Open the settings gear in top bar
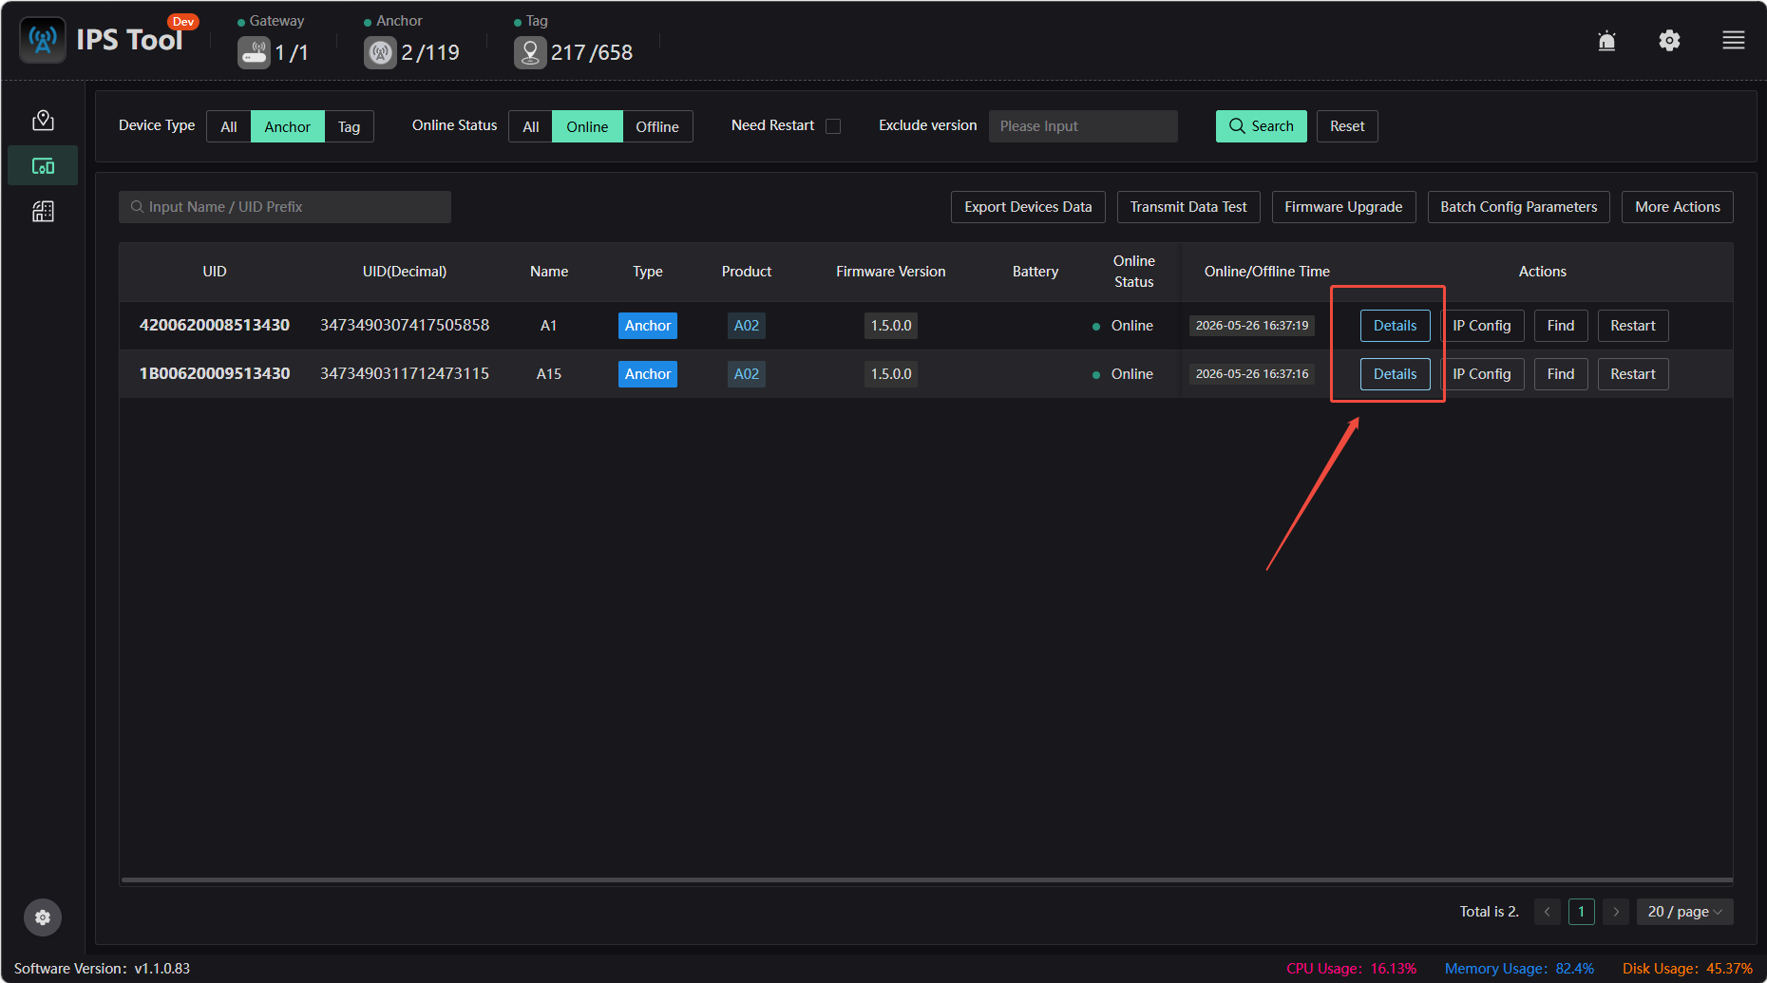Viewport: 1767px width, 983px height. (1669, 40)
